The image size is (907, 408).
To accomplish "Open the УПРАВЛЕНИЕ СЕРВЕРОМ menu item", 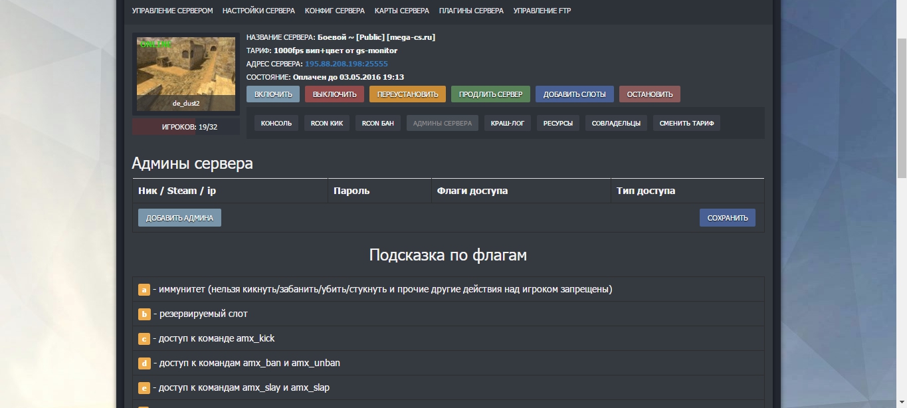I will coord(173,11).
